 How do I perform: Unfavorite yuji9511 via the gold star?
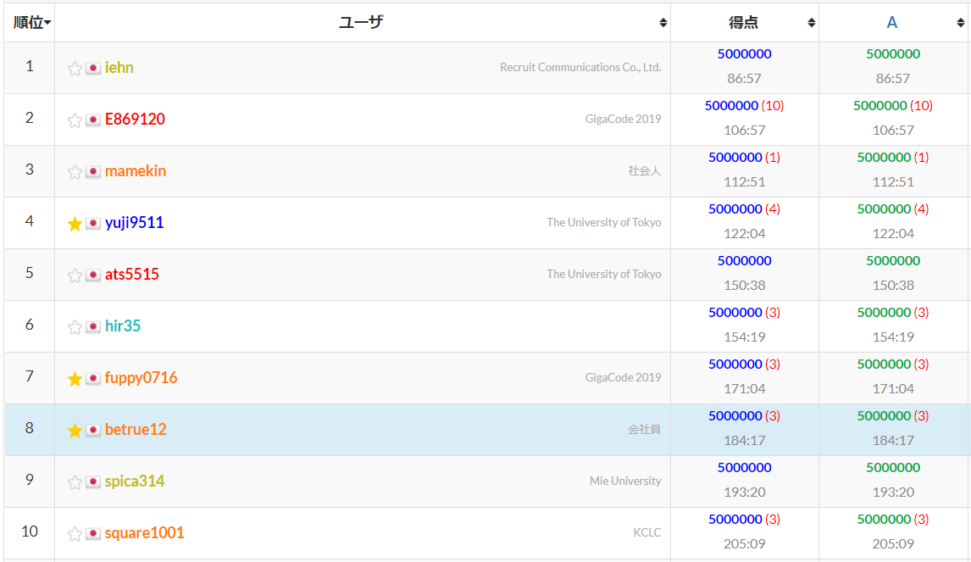tap(75, 223)
